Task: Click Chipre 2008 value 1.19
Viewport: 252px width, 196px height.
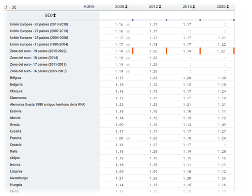Action: (119, 158)
